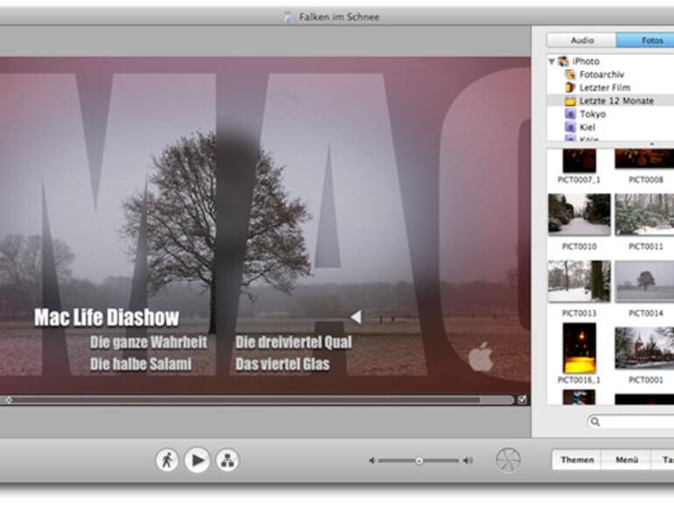Viewport: 674px width, 506px height.
Task: Click the Burn disc icon
Action: tap(508, 460)
